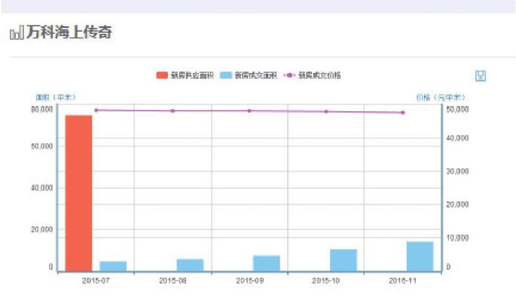Click the right axis title 价格（元/平米）
Viewport: 516px width, 300px height.
point(441,98)
